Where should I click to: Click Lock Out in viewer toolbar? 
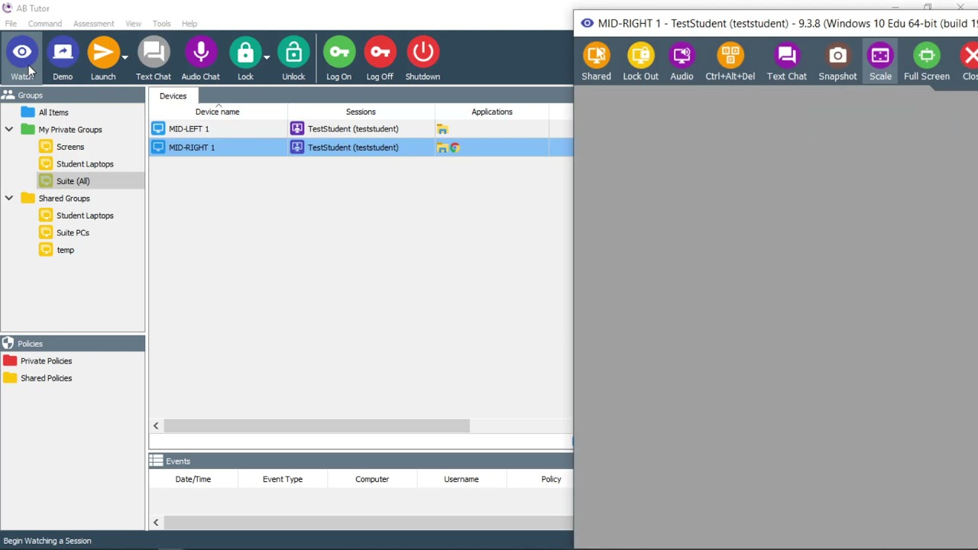coord(640,62)
